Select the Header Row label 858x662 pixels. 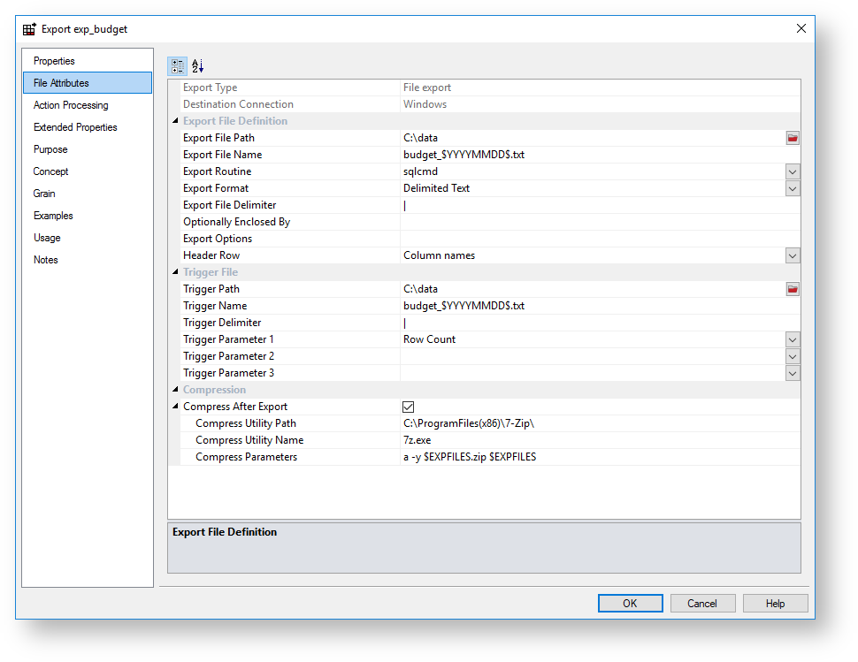click(211, 255)
